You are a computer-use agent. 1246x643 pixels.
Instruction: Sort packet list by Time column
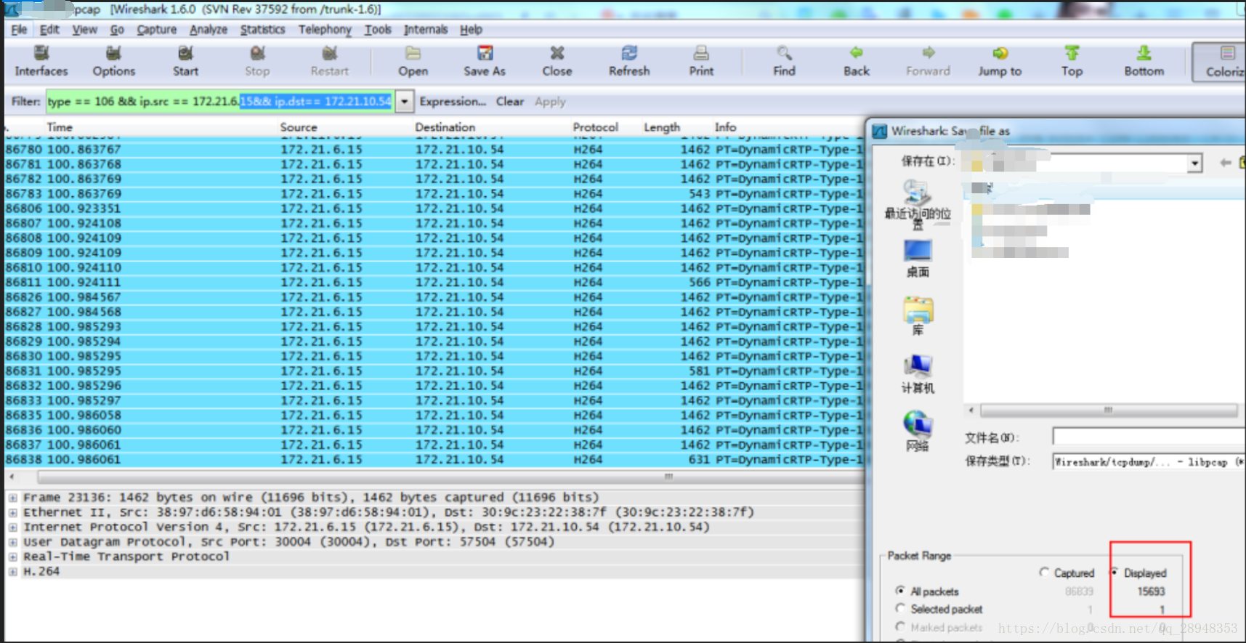(60, 126)
